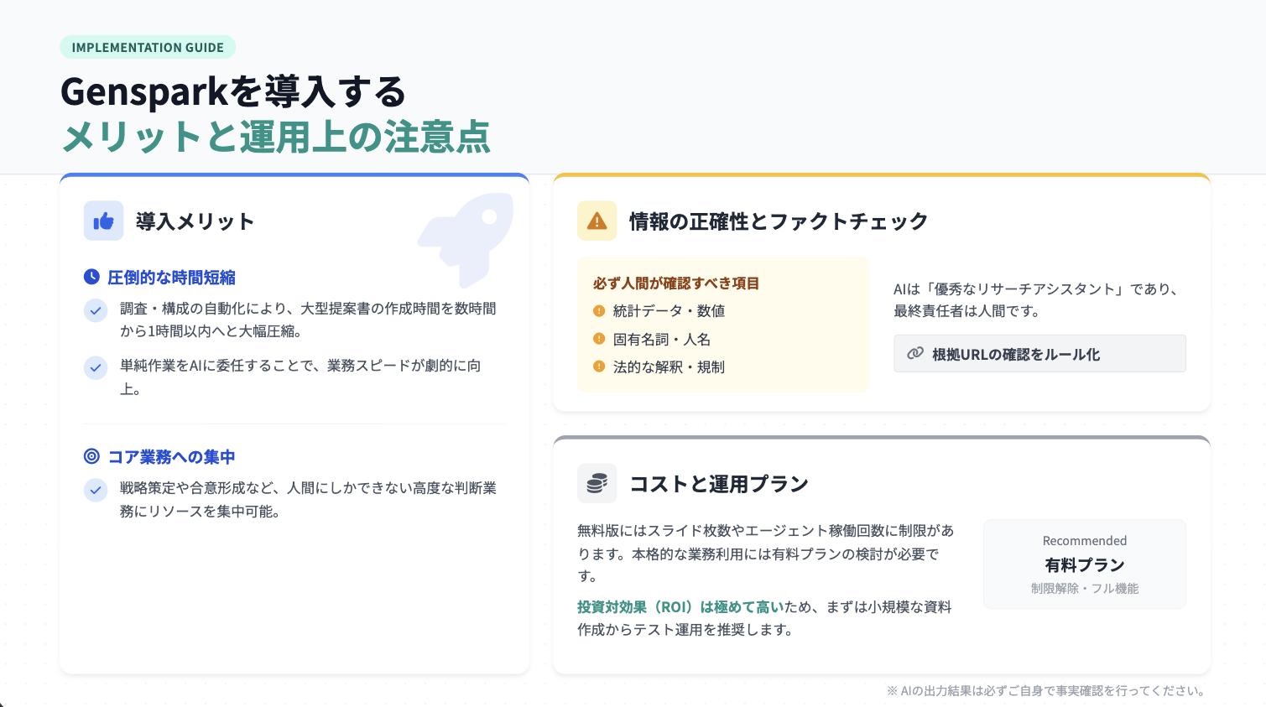Select the IMPLEMENTATION GUIDE badge
Viewport: 1266px width, 707px height.
click(148, 47)
